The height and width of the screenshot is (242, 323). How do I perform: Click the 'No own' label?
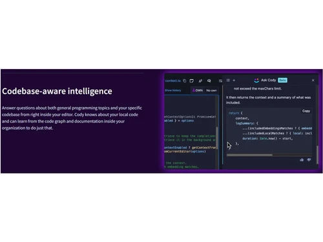[211, 90]
